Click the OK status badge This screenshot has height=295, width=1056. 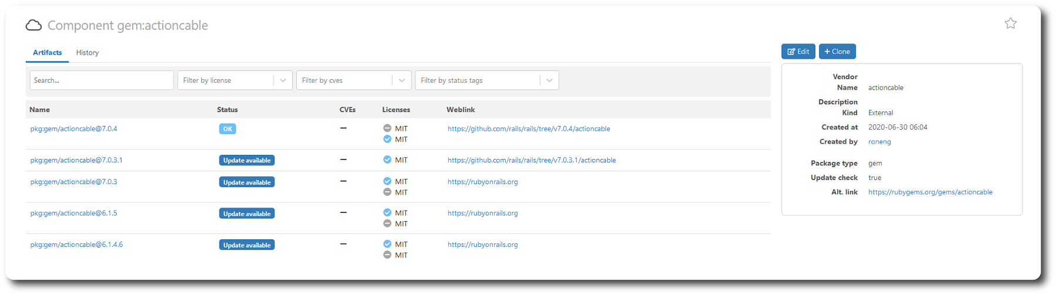pos(228,129)
